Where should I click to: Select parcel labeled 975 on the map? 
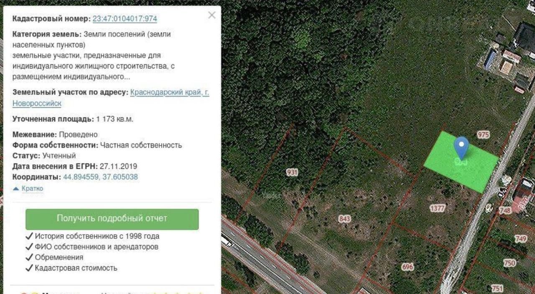(x=483, y=134)
